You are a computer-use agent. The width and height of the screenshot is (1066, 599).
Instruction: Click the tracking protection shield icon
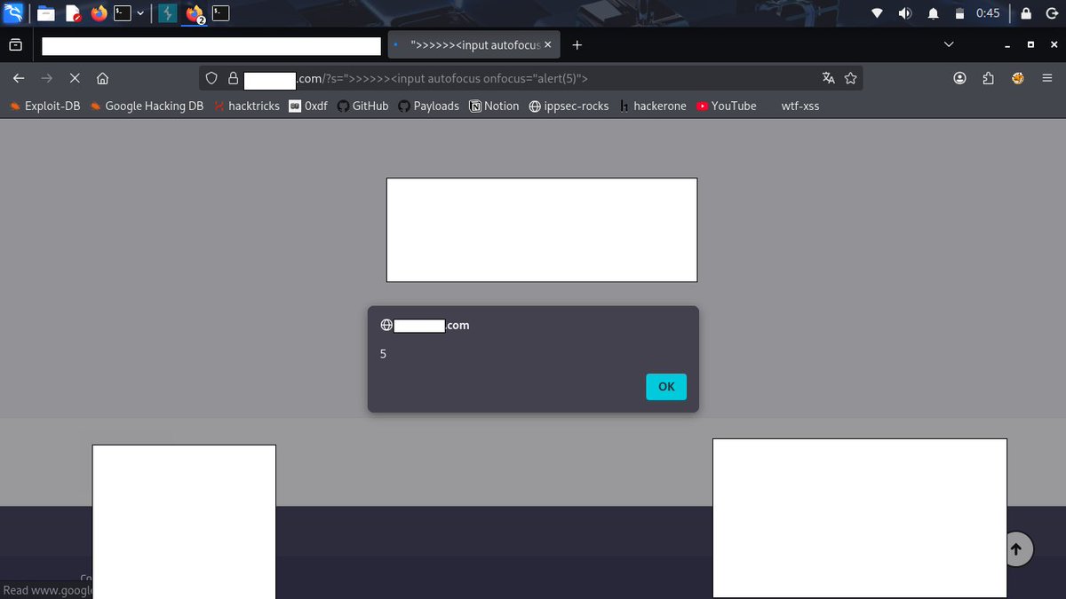(x=211, y=78)
